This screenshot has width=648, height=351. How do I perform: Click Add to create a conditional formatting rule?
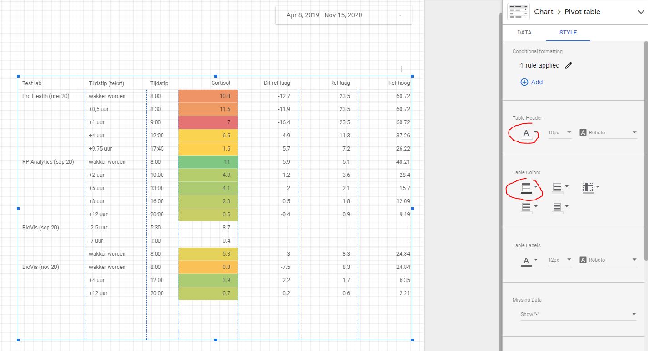pos(531,82)
